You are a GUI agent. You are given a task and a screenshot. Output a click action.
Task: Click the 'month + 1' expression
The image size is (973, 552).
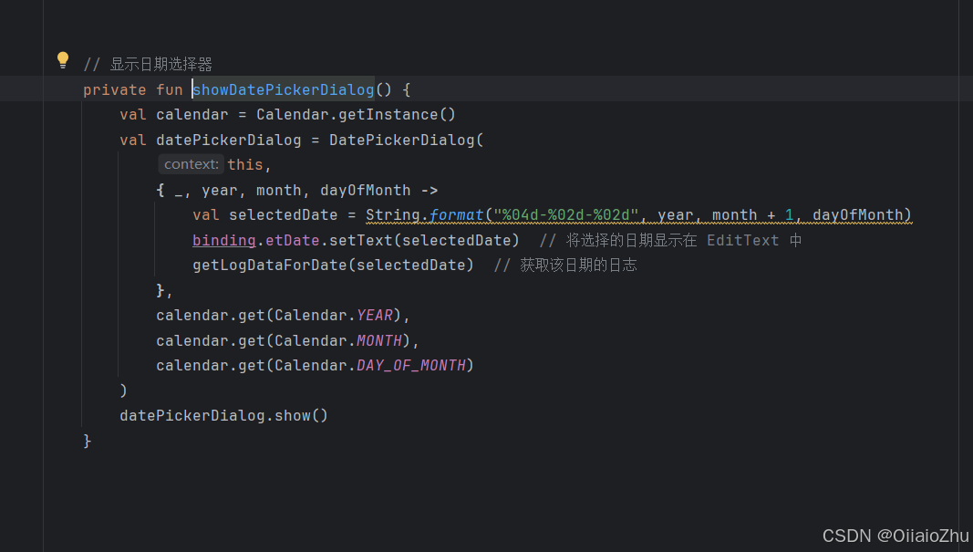[x=752, y=214]
